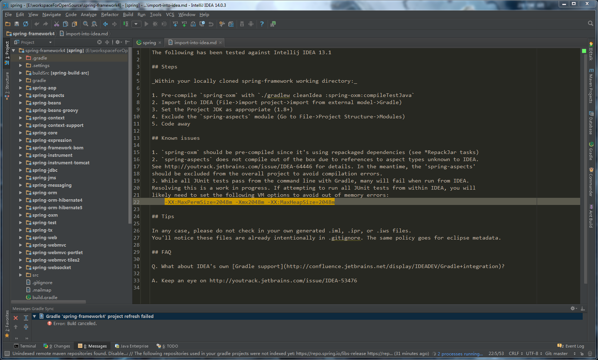Click the Cut scissors icon

coord(57,24)
